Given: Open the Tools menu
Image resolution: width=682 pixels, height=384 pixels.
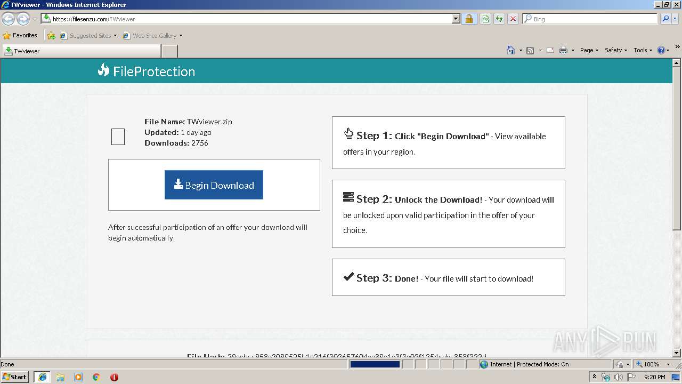Looking at the screenshot, I should [643, 50].
